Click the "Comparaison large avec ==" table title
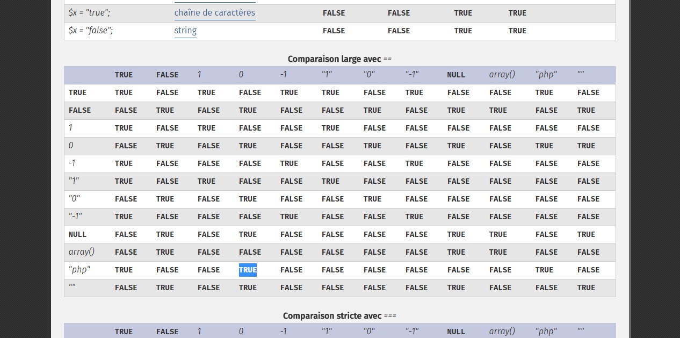 [339, 59]
